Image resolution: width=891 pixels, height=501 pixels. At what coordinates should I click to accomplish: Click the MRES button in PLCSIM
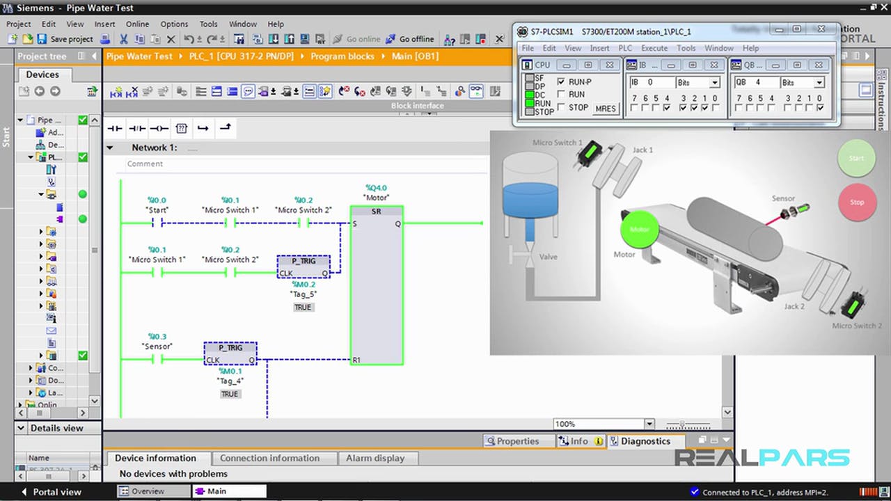coord(605,109)
